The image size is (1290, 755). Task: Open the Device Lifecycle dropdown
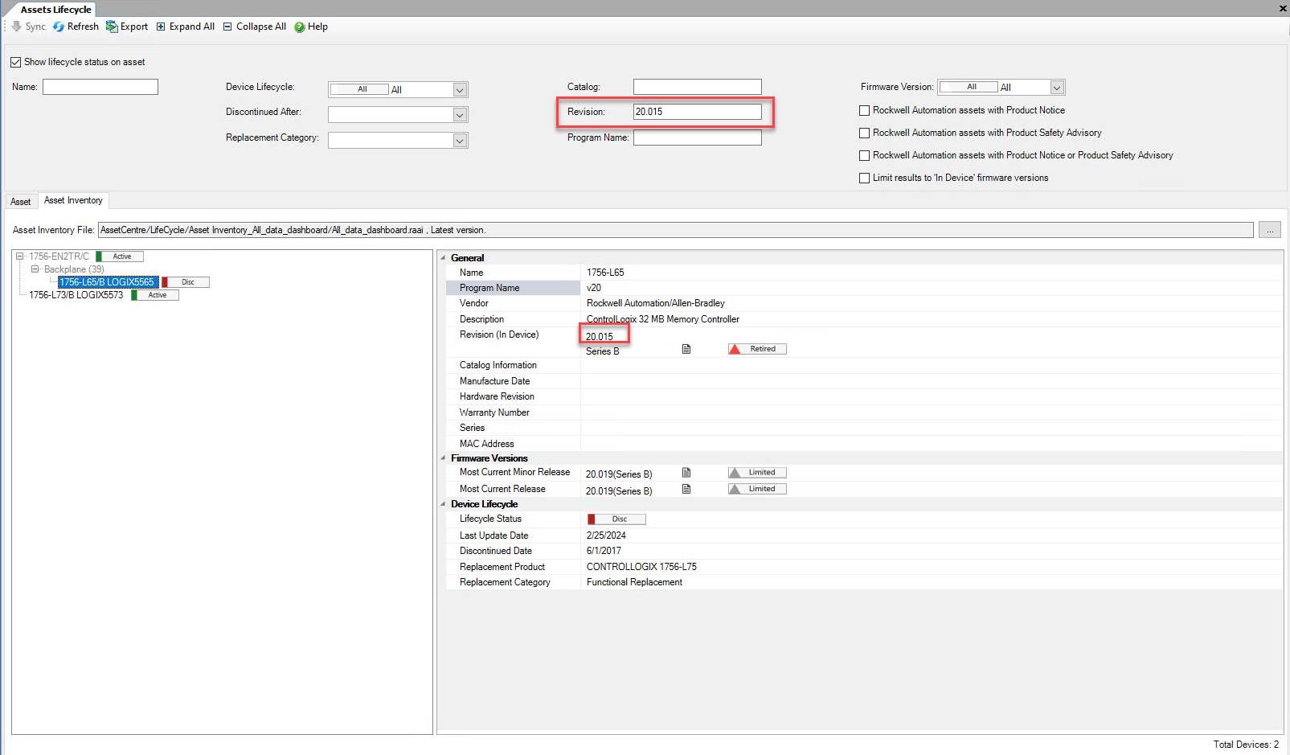coord(460,89)
